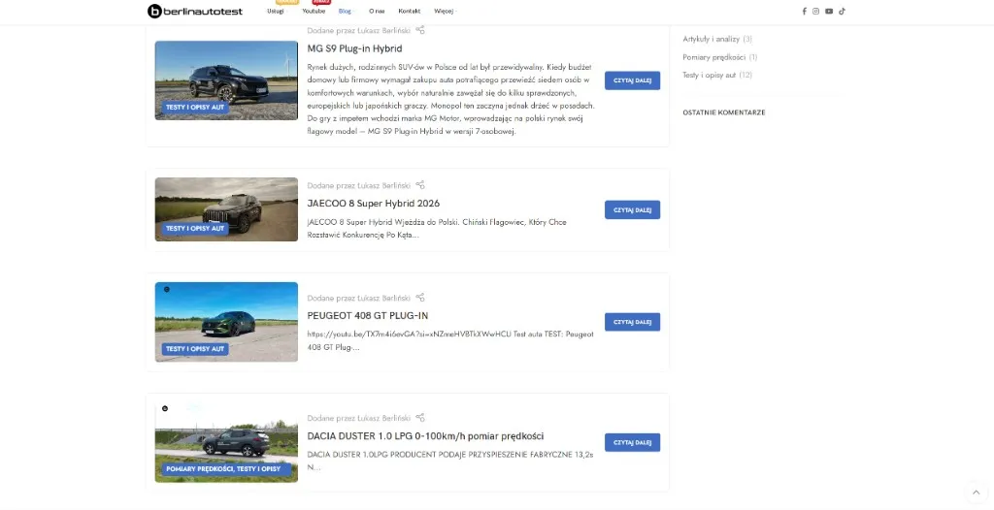Click CZYTAJ DALEJ for MG S9 Plug-in Hybrid

pos(632,80)
